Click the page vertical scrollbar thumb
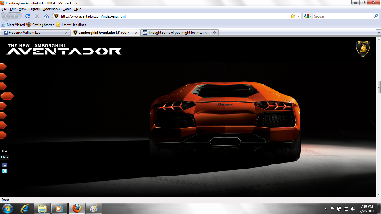Viewport: 381px width, 214px height. tap(378, 87)
